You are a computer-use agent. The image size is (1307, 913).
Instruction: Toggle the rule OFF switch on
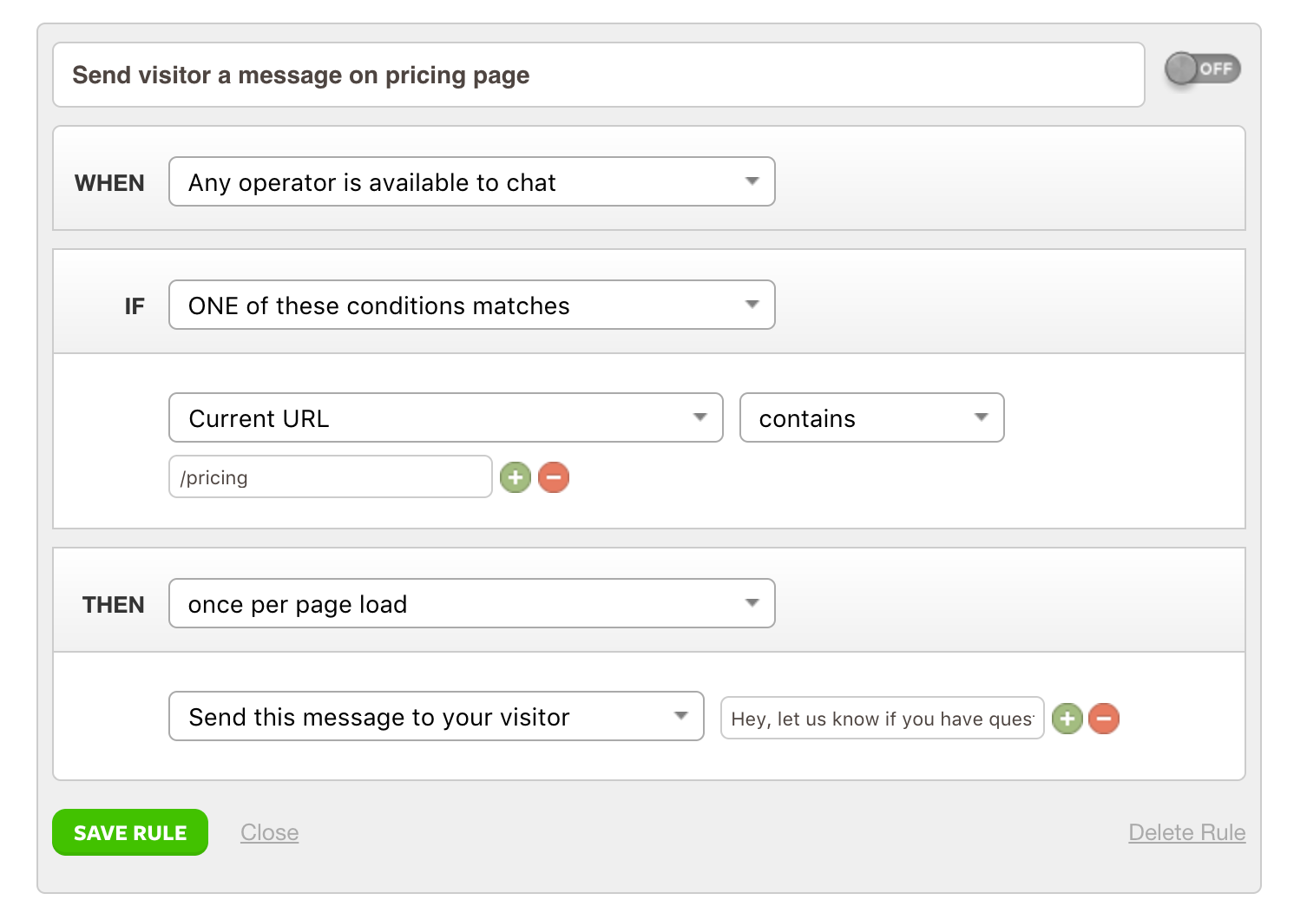pos(1203,69)
